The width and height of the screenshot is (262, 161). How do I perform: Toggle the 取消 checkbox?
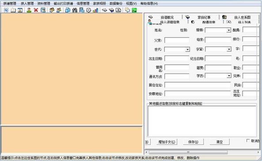point(248,141)
